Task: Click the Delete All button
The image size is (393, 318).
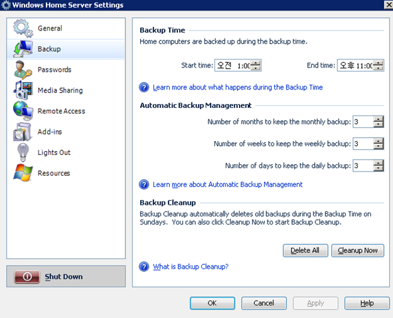Action: click(x=305, y=250)
